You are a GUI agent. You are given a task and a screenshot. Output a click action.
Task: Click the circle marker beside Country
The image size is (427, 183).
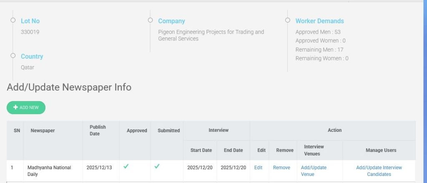pyautogui.click(x=13, y=56)
